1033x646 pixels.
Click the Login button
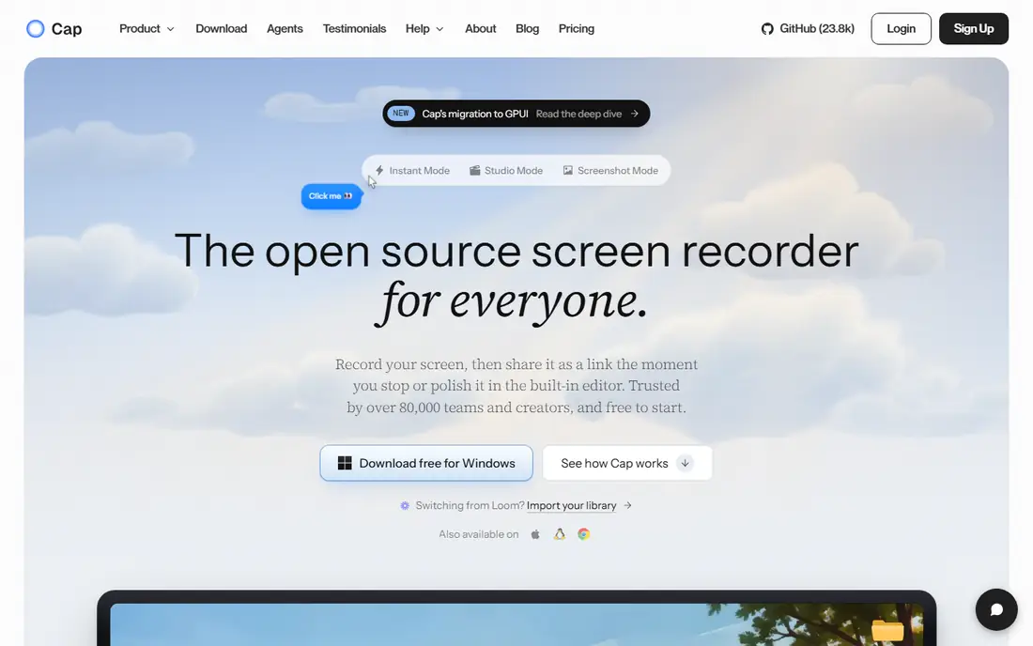pos(901,29)
